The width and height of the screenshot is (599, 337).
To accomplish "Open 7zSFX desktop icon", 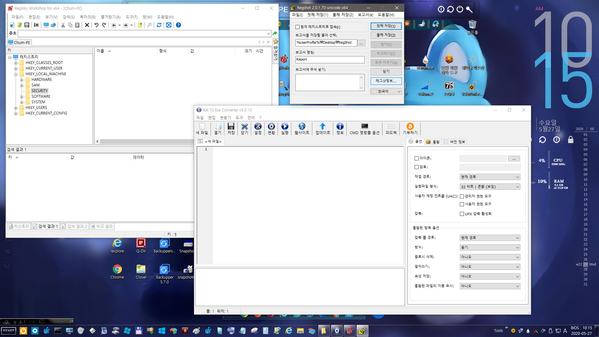I will [x=449, y=88].
